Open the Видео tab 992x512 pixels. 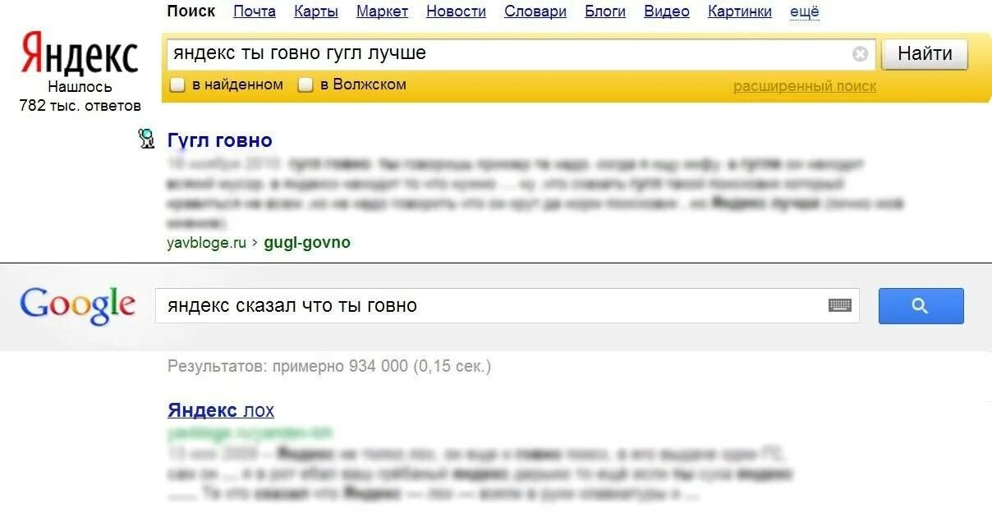(x=667, y=11)
